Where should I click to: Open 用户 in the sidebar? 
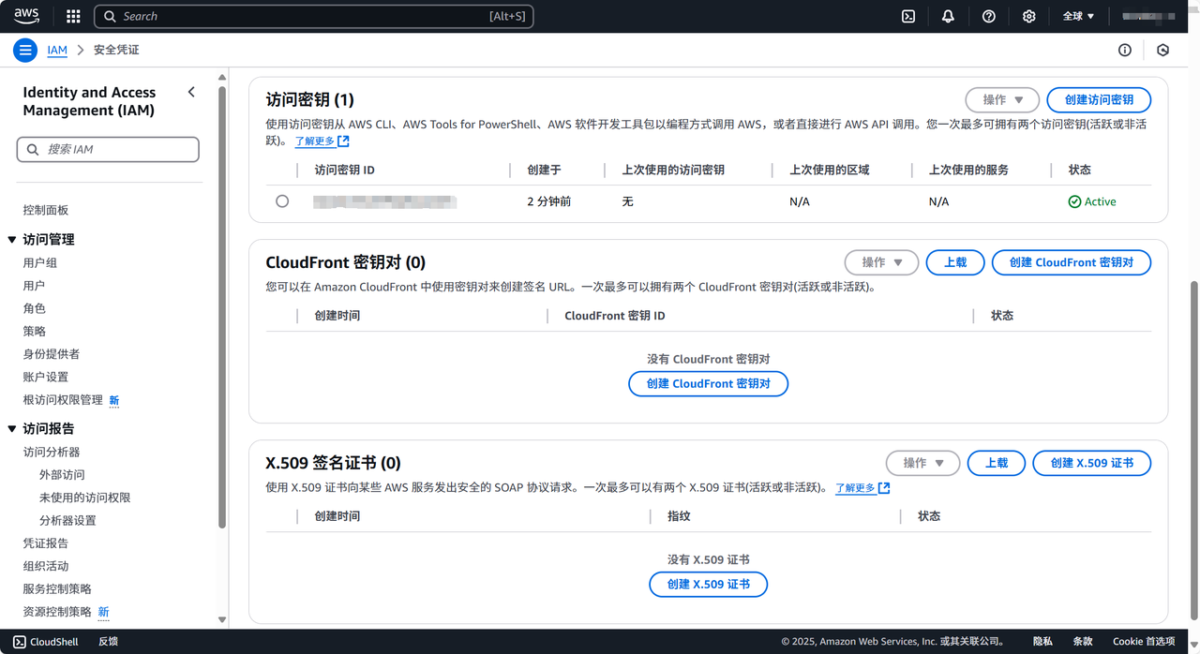pyautogui.click(x=34, y=286)
